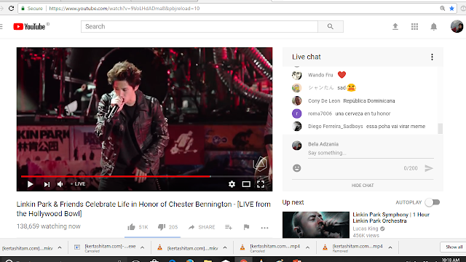Click the HIDE CHAT button
Image resolution: width=466 pixels, height=262 pixels.
tap(363, 186)
